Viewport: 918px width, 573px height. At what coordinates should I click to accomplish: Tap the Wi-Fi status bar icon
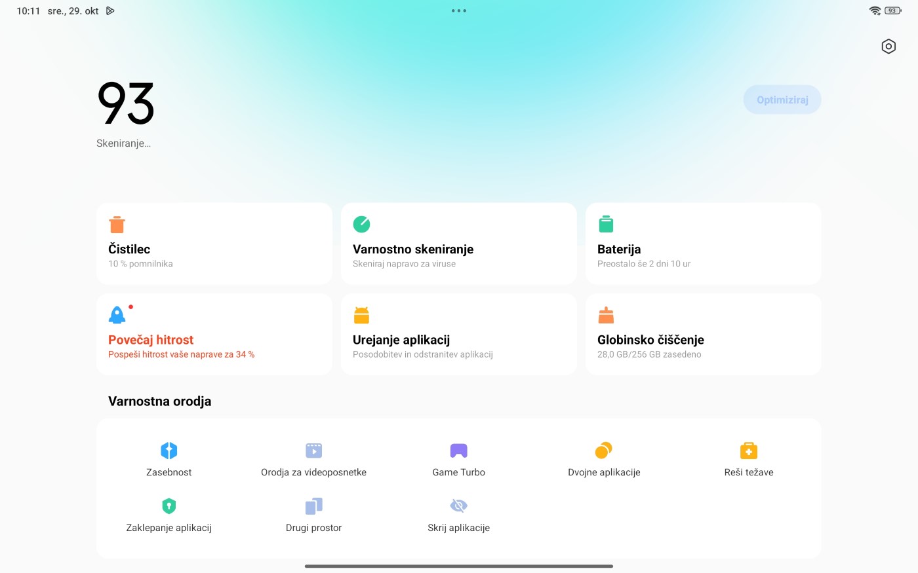point(875,11)
